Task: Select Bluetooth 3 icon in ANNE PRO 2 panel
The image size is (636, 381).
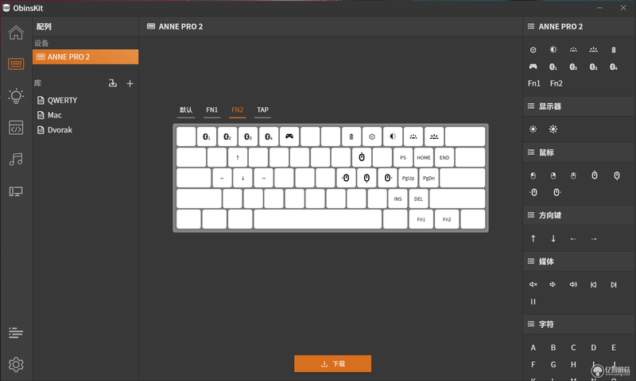Action: coord(593,67)
